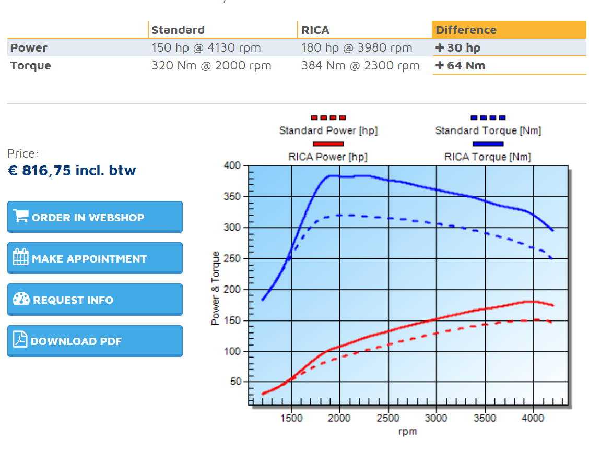Screen dimensions: 589x476
Task: Click the solid red RICA Power legend swatch
Action: click(328, 144)
